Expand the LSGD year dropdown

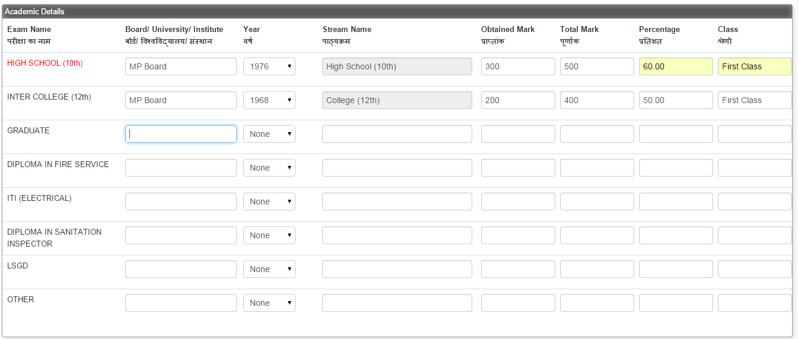pos(269,269)
